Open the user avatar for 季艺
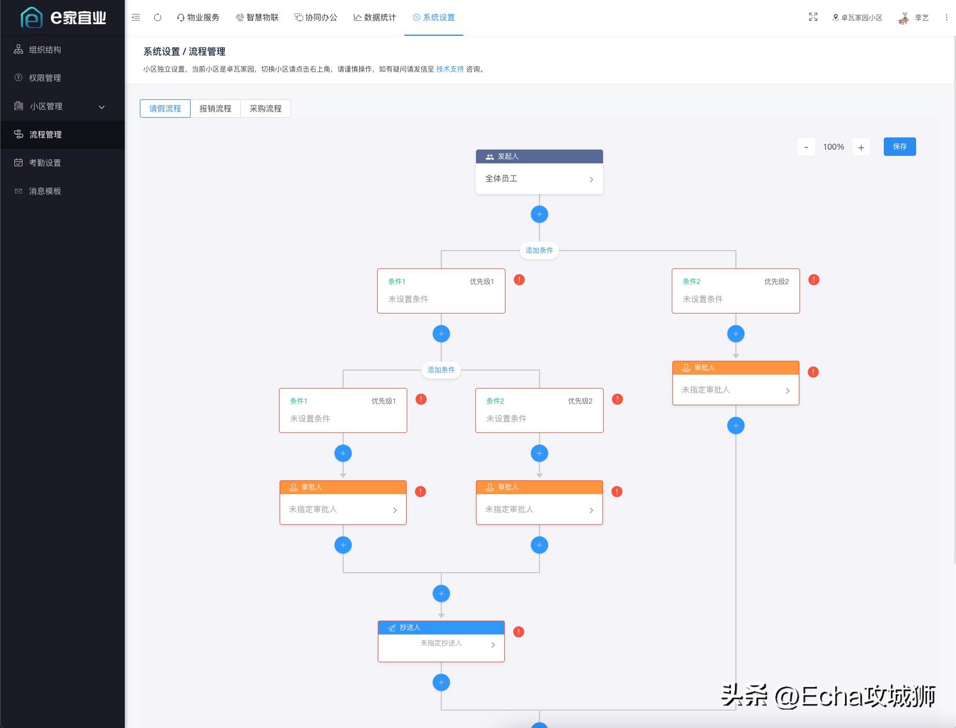The width and height of the screenshot is (956, 728). pos(903,17)
